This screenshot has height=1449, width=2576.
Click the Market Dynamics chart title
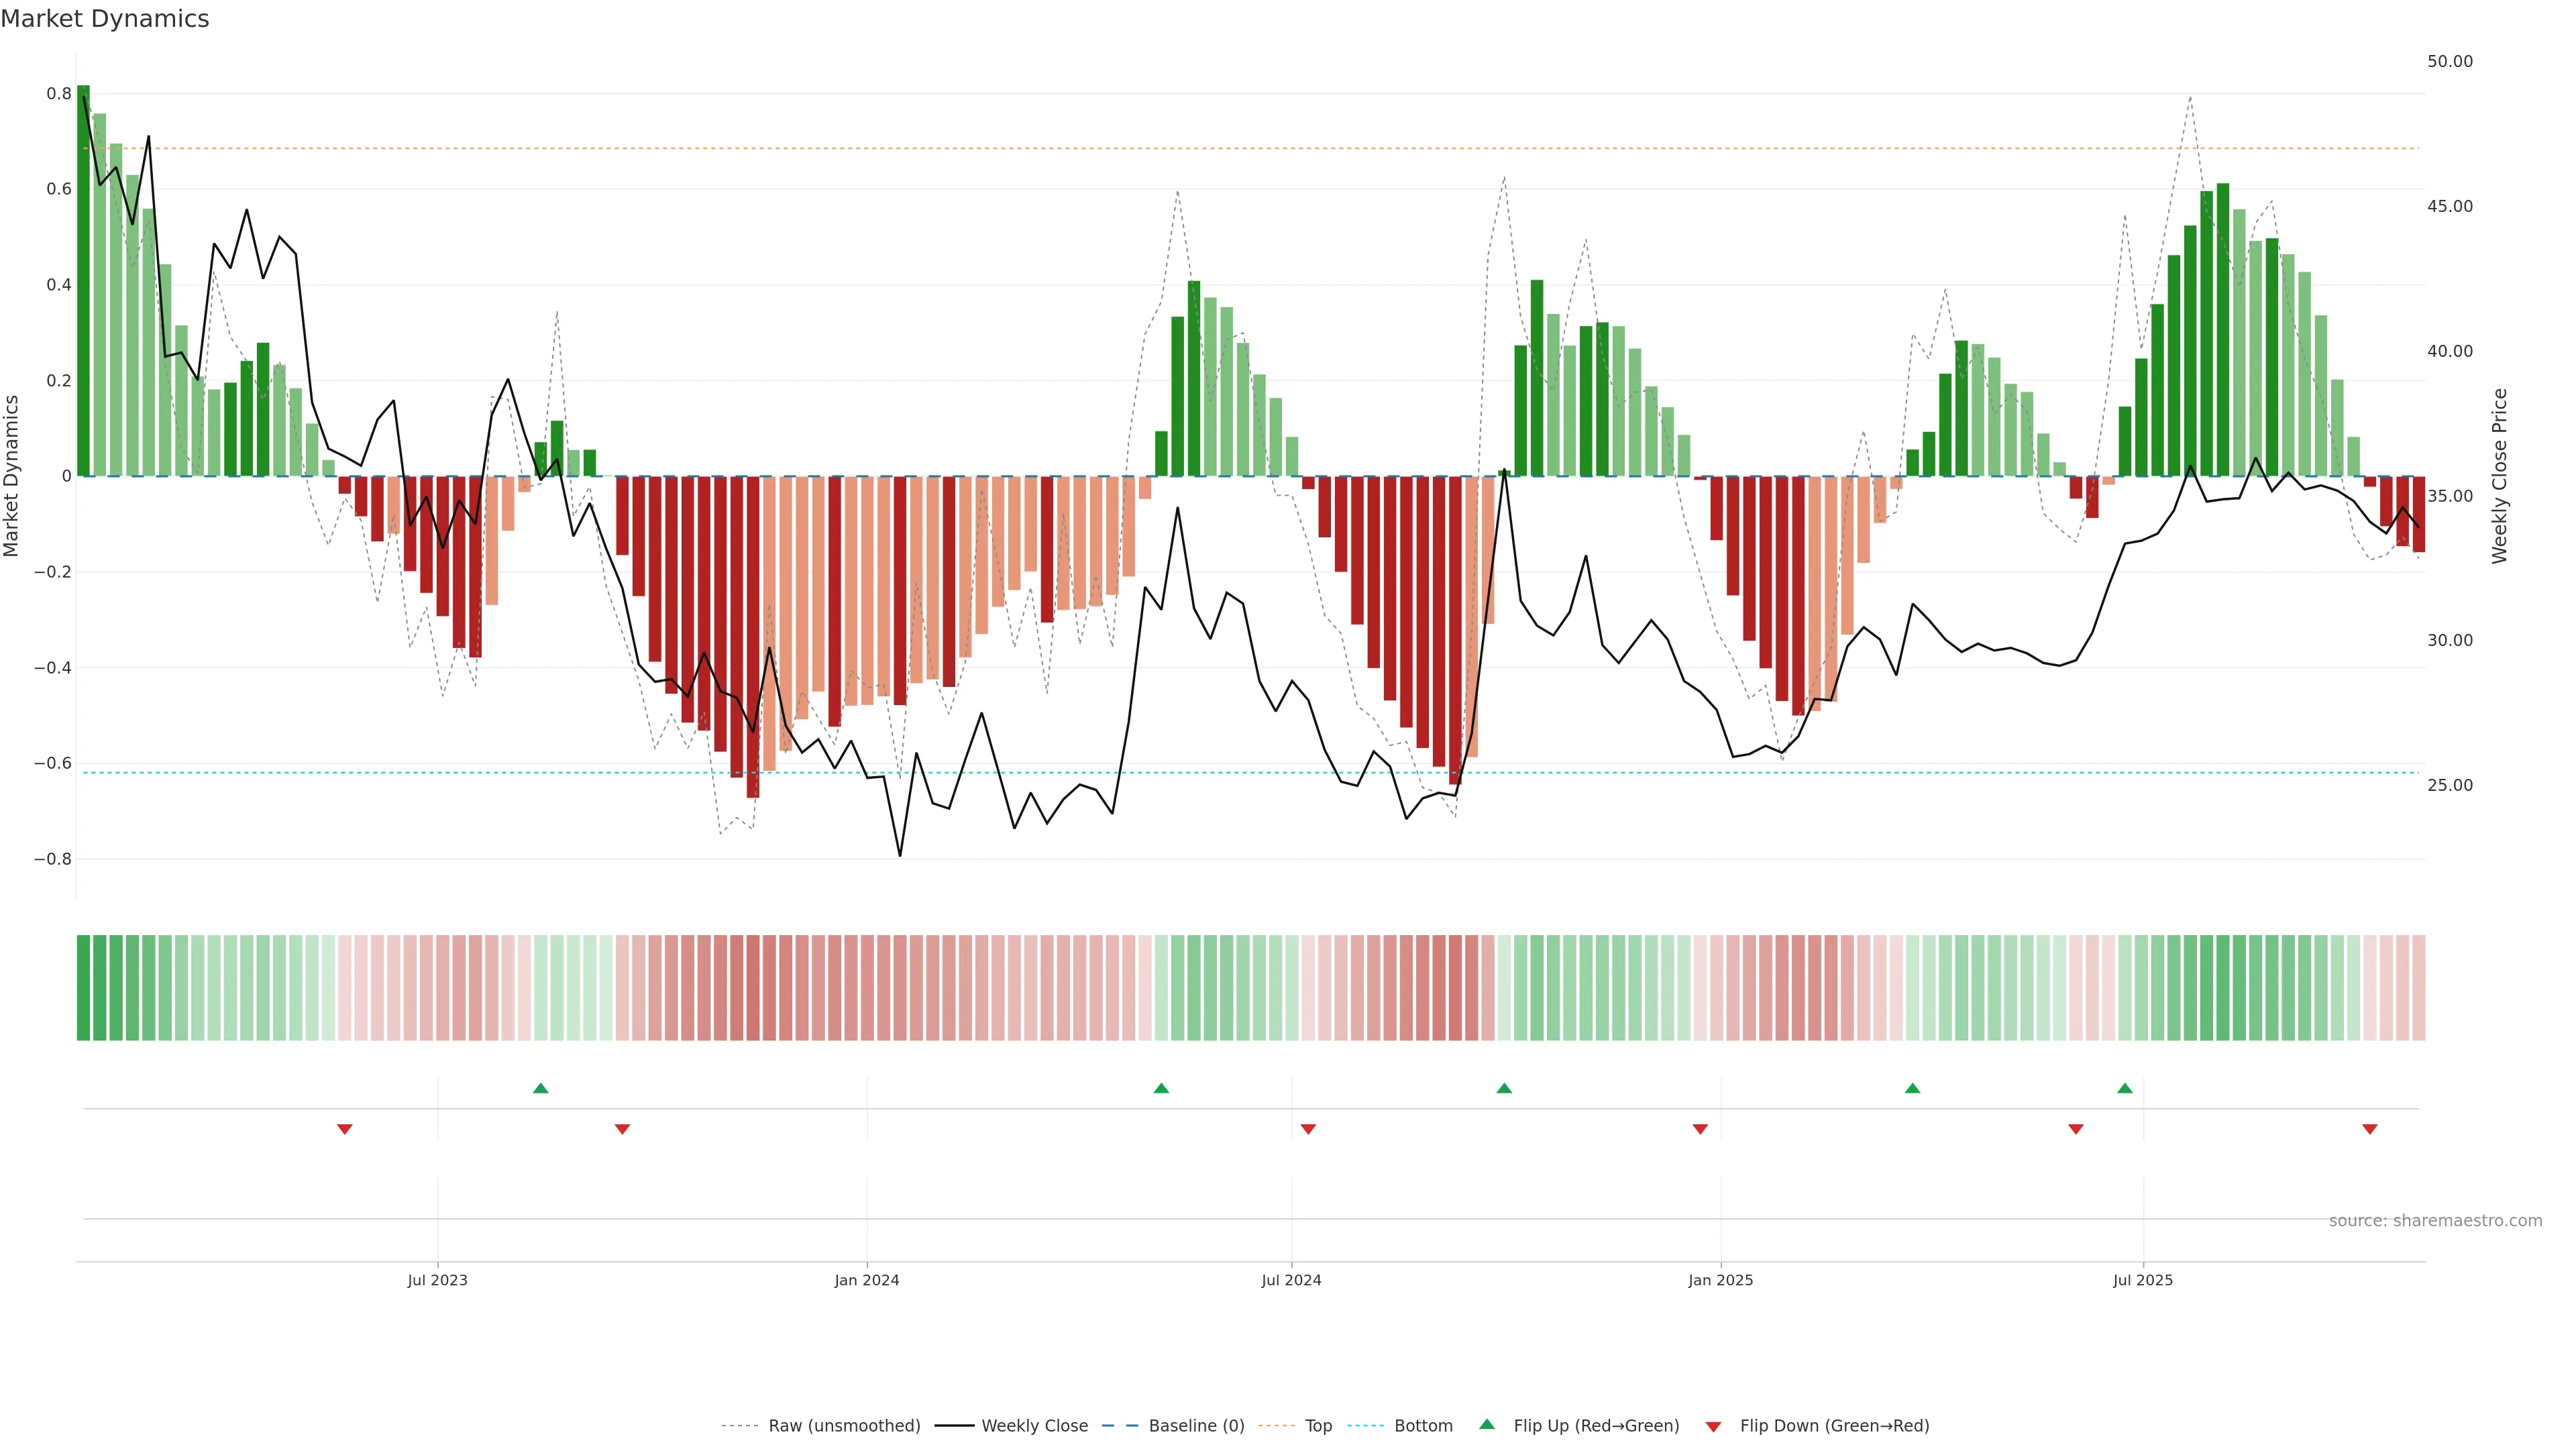click(105, 19)
